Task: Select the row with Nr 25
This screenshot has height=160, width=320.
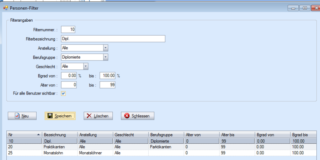Action: 162,153
